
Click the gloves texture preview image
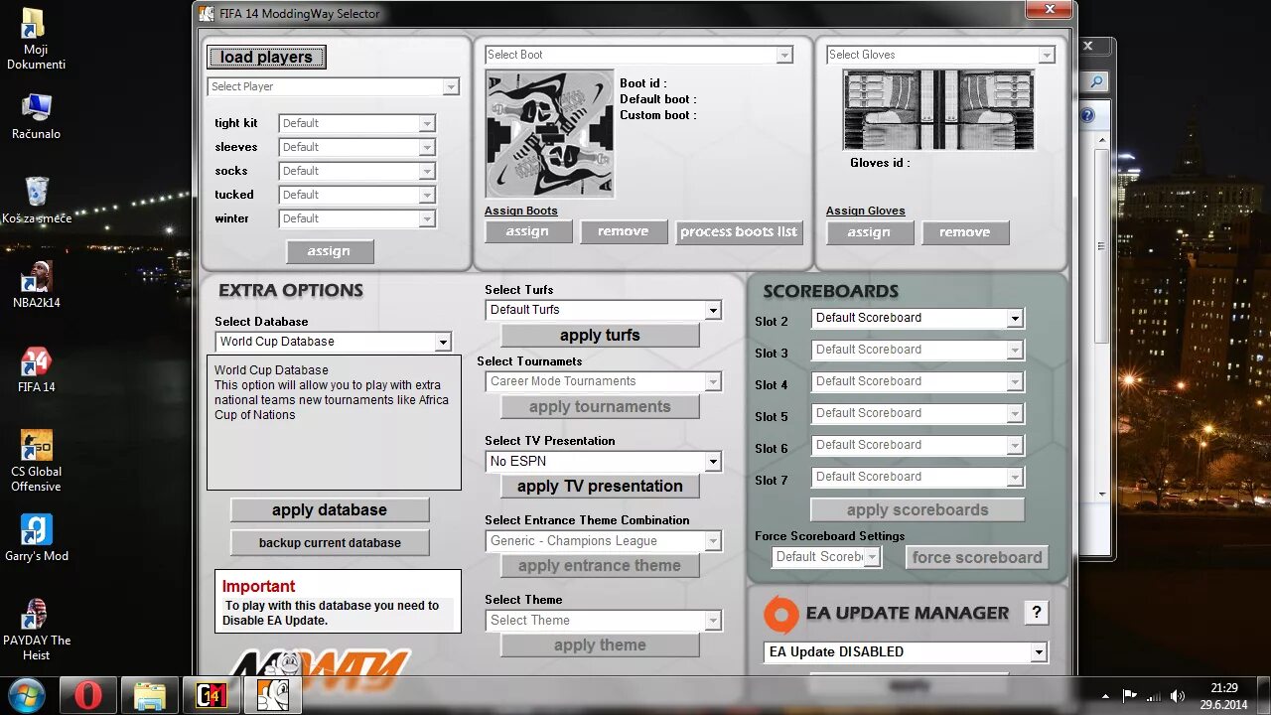tap(938, 110)
